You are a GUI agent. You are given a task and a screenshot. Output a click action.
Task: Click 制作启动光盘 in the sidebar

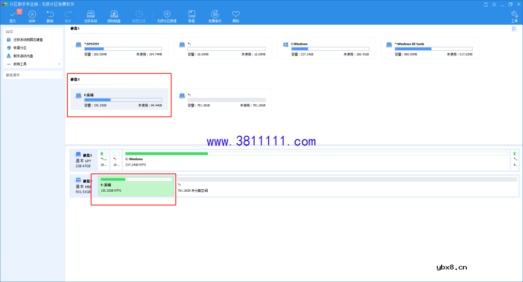point(23,56)
